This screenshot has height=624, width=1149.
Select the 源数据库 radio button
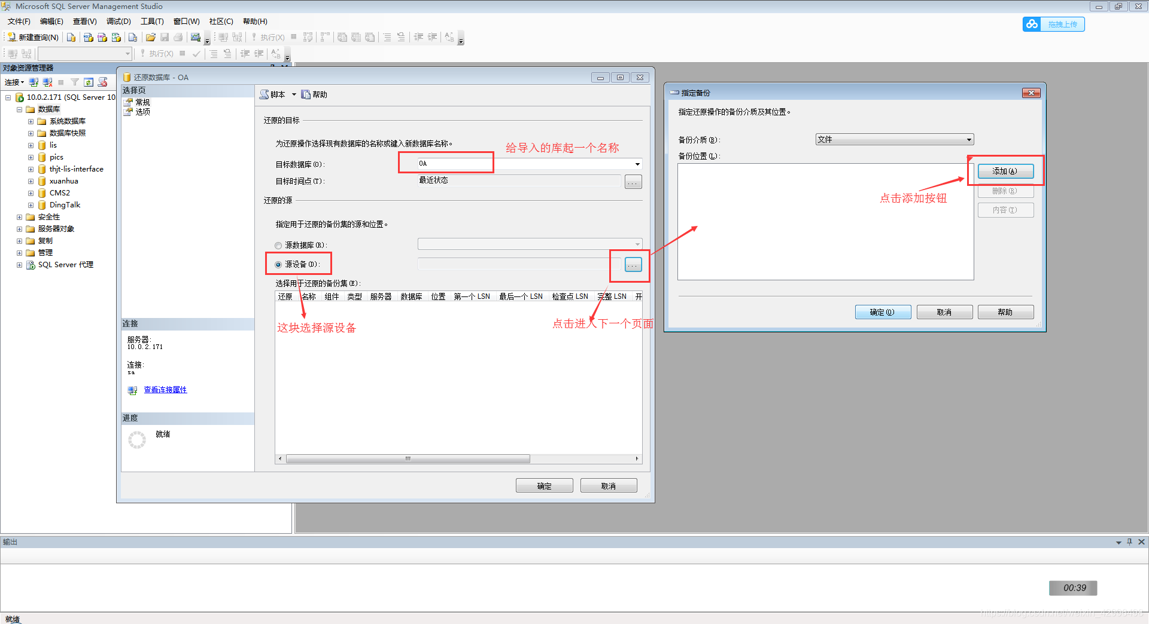tap(278, 246)
